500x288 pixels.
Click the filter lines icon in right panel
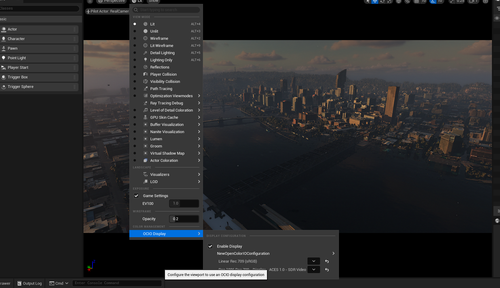click(498, 9)
